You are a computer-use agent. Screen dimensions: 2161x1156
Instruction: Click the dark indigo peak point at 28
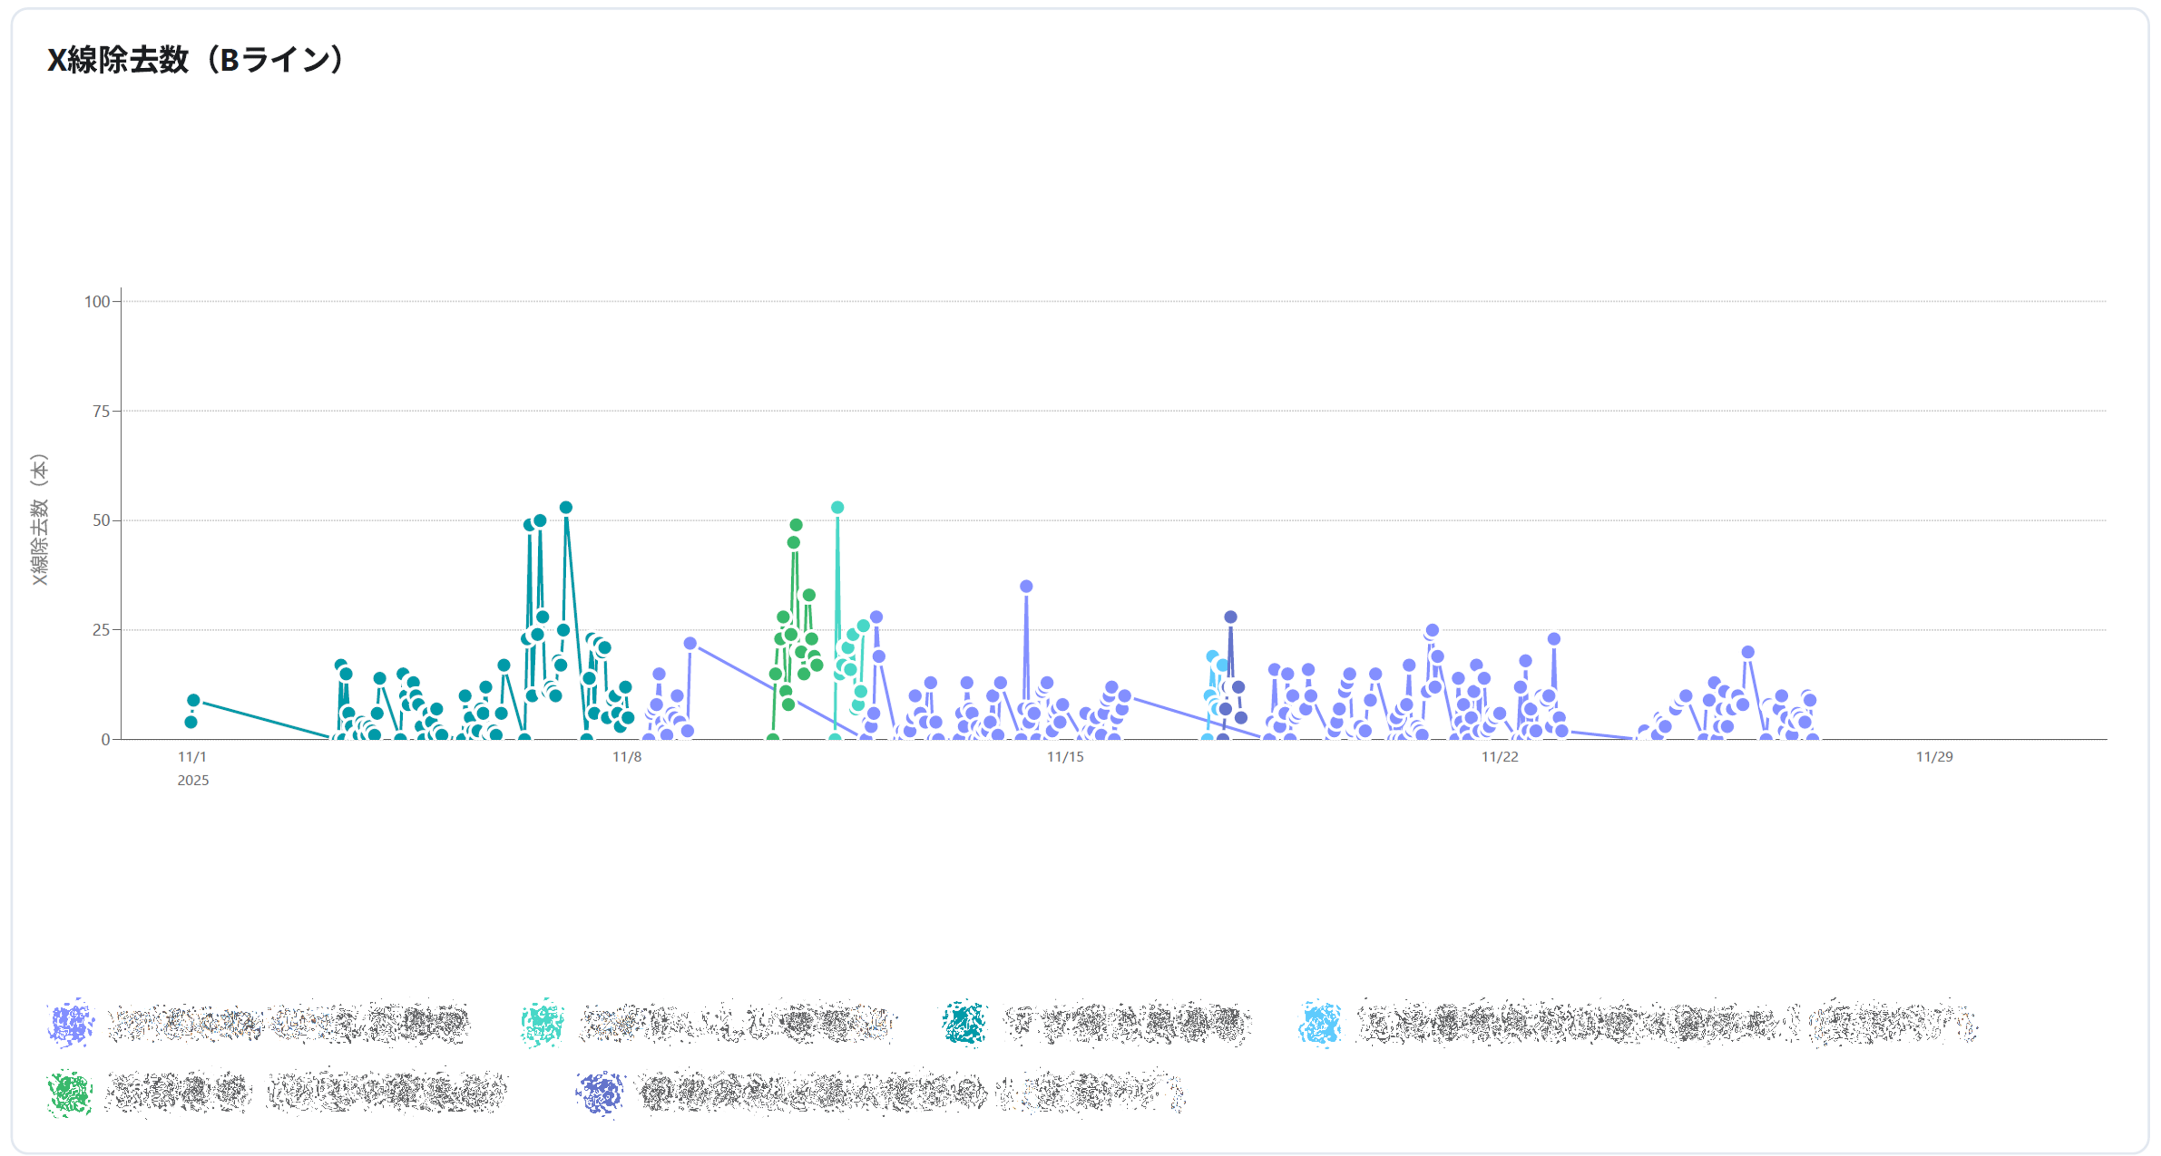point(1231,617)
